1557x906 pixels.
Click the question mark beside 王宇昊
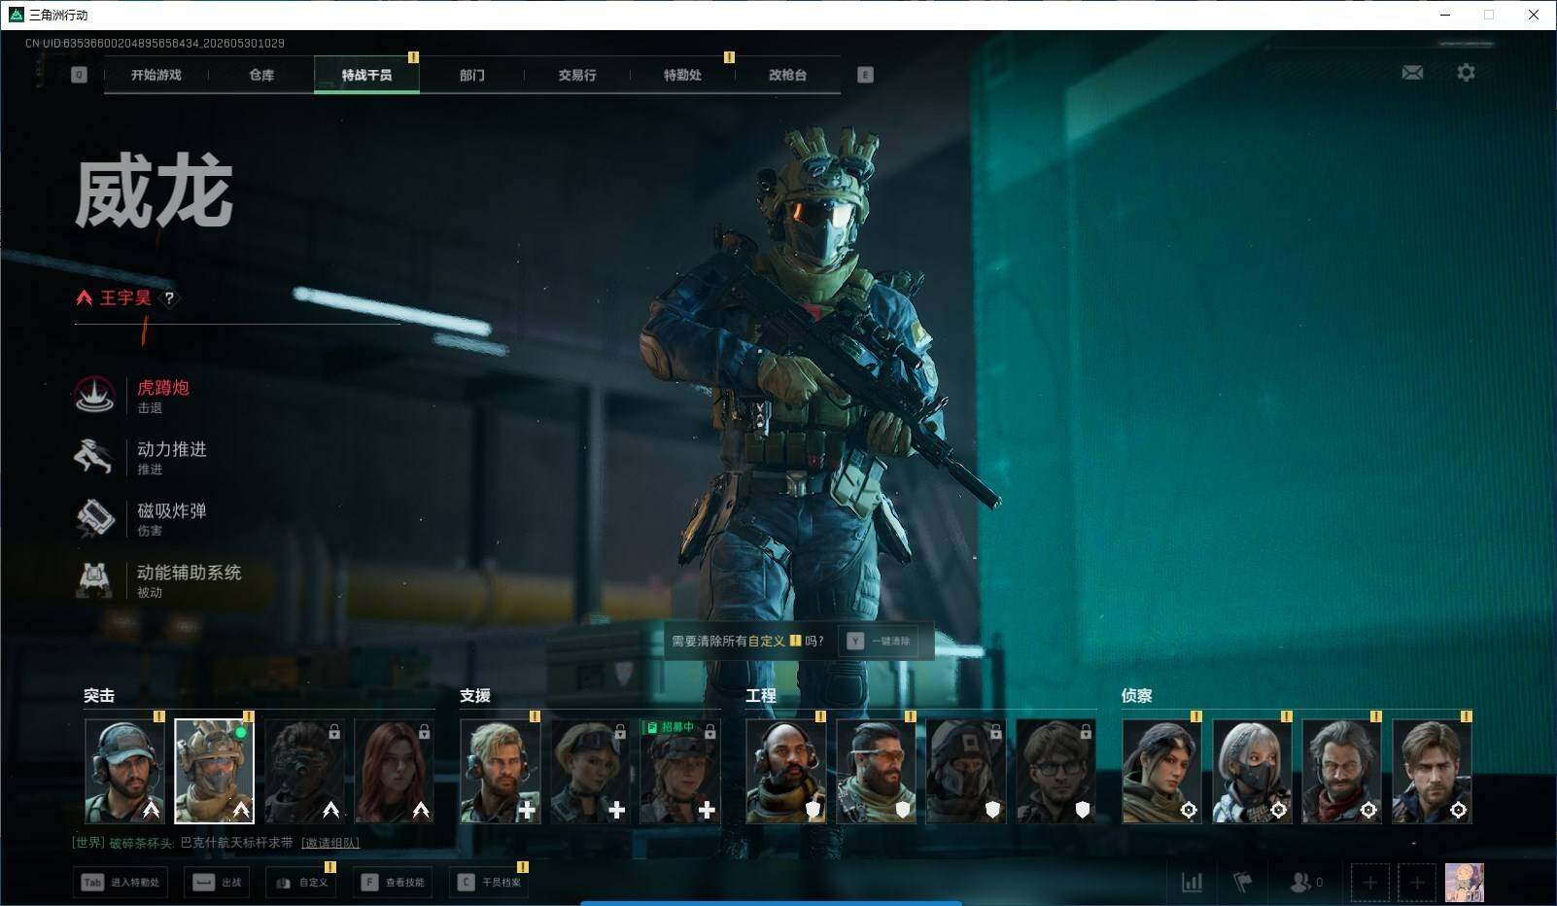click(169, 298)
